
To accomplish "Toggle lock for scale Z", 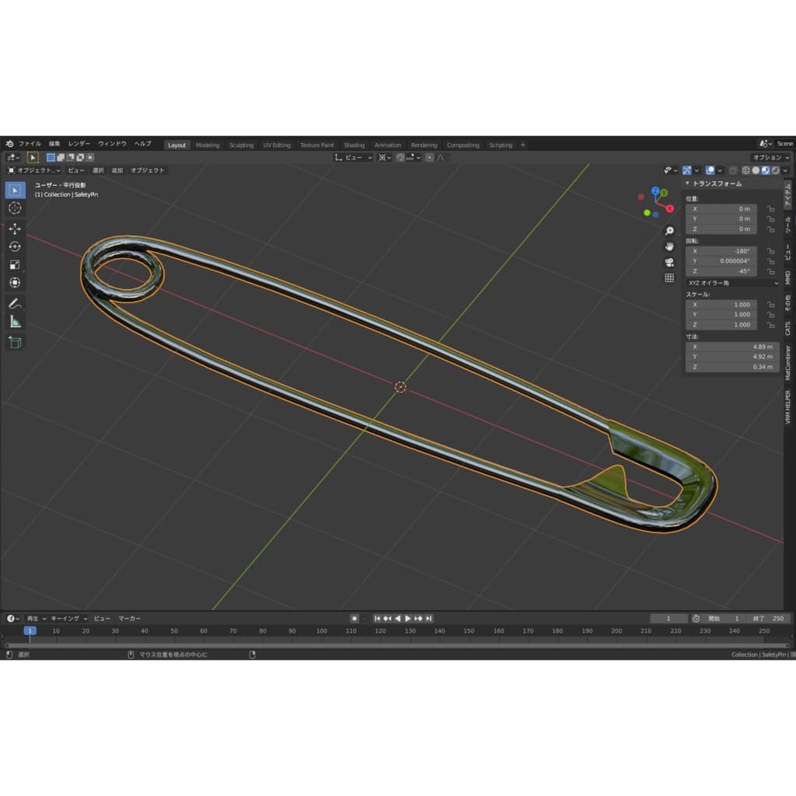I will click(770, 325).
